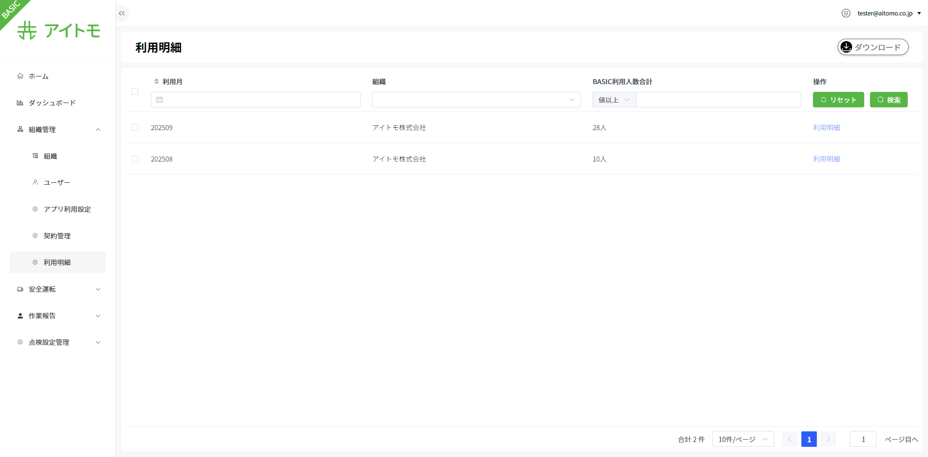
Task: Click the account icon beside tester email
Action: click(846, 13)
